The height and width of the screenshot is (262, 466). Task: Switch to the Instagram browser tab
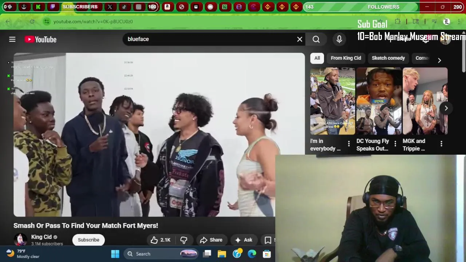point(138,7)
